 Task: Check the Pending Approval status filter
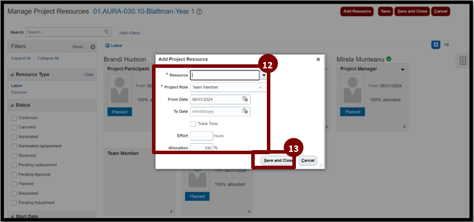tap(13, 174)
